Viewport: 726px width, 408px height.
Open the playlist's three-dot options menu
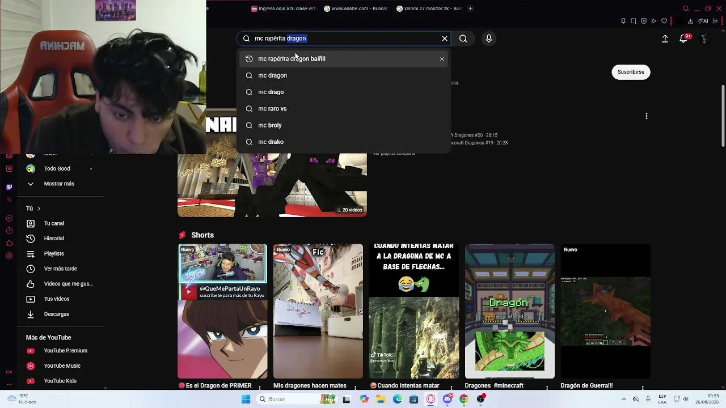[646, 116]
